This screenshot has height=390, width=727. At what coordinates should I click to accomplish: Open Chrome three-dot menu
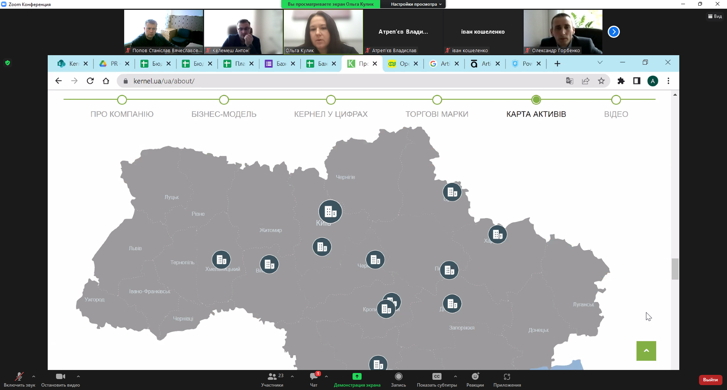click(669, 81)
